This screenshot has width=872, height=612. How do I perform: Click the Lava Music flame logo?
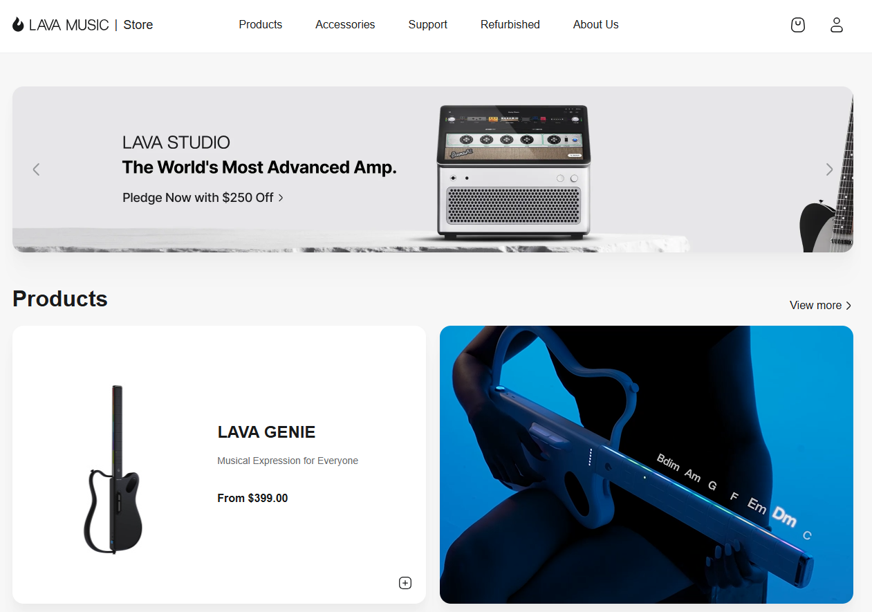click(18, 25)
